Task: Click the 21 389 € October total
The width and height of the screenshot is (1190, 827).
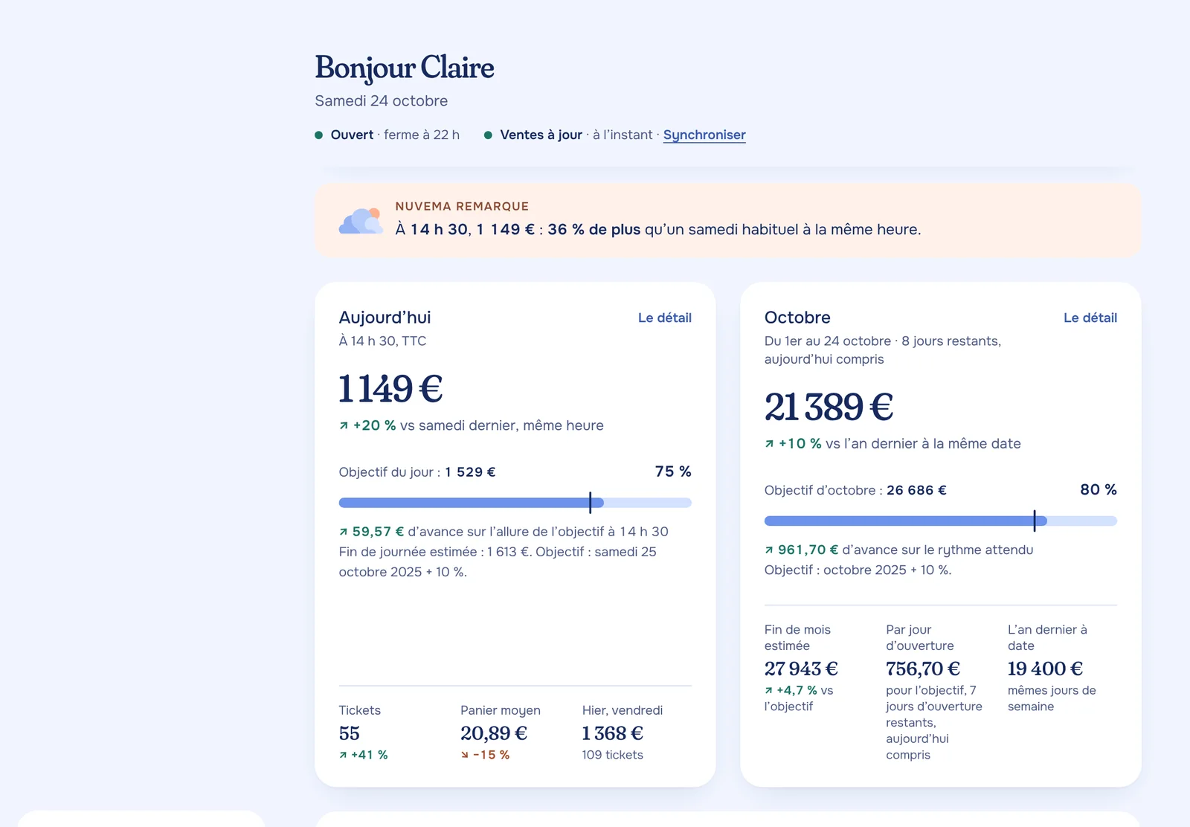Action: [x=829, y=407]
